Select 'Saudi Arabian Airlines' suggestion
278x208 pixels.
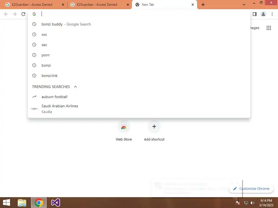[x=139, y=109]
